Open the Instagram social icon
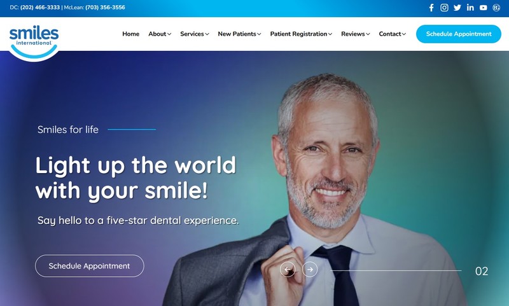Image resolution: width=509 pixels, height=306 pixels. click(444, 8)
